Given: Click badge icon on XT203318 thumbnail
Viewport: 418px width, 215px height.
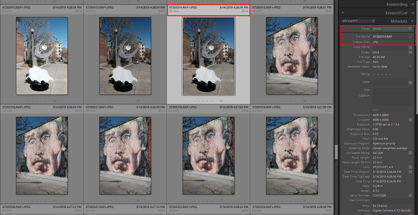Looking at the screenshot, I should (x=185, y=119).
